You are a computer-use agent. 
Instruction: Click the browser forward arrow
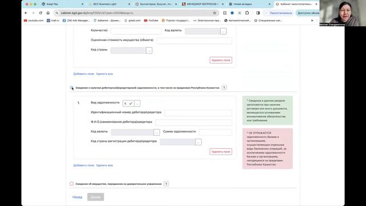[33, 13]
